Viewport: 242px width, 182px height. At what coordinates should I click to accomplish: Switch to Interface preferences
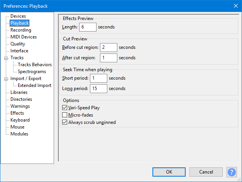tap(19, 51)
